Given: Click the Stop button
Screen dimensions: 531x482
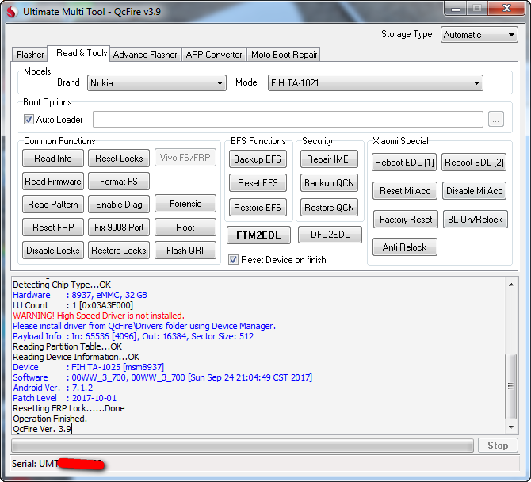Looking at the screenshot, I should 498,446.
